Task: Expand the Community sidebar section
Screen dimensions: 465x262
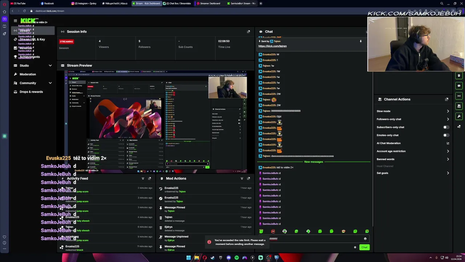Action: (x=50, y=83)
